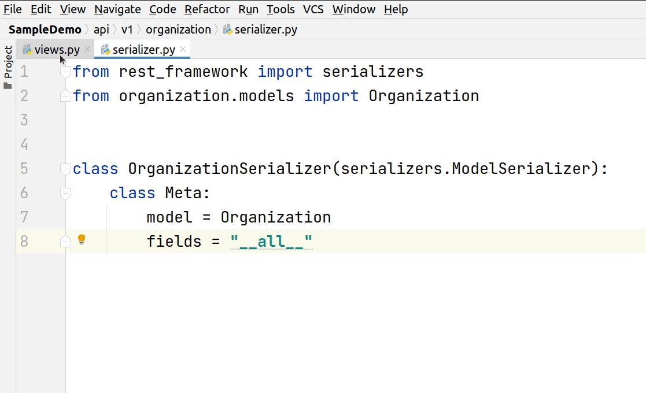Place cursor in the "__all__" string
This screenshot has height=393, width=646.
pos(271,241)
